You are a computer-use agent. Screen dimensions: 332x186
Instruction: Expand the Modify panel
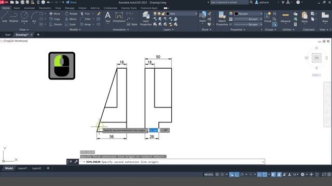[75, 30]
